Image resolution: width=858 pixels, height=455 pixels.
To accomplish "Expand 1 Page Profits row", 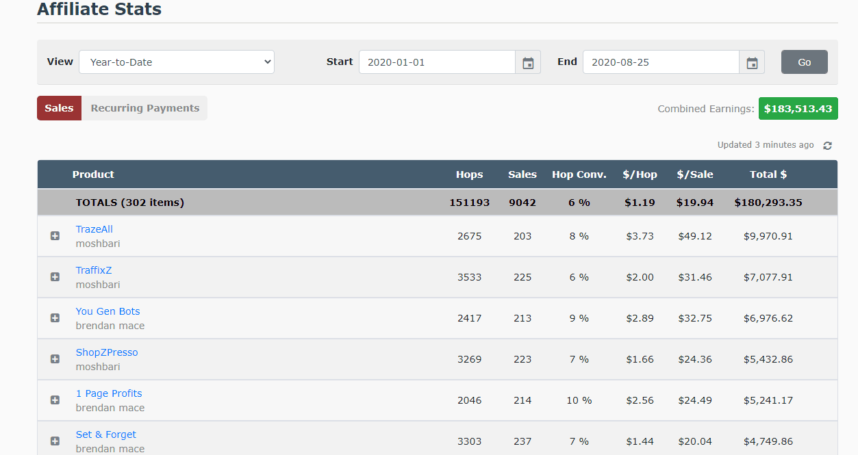I will click(55, 400).
